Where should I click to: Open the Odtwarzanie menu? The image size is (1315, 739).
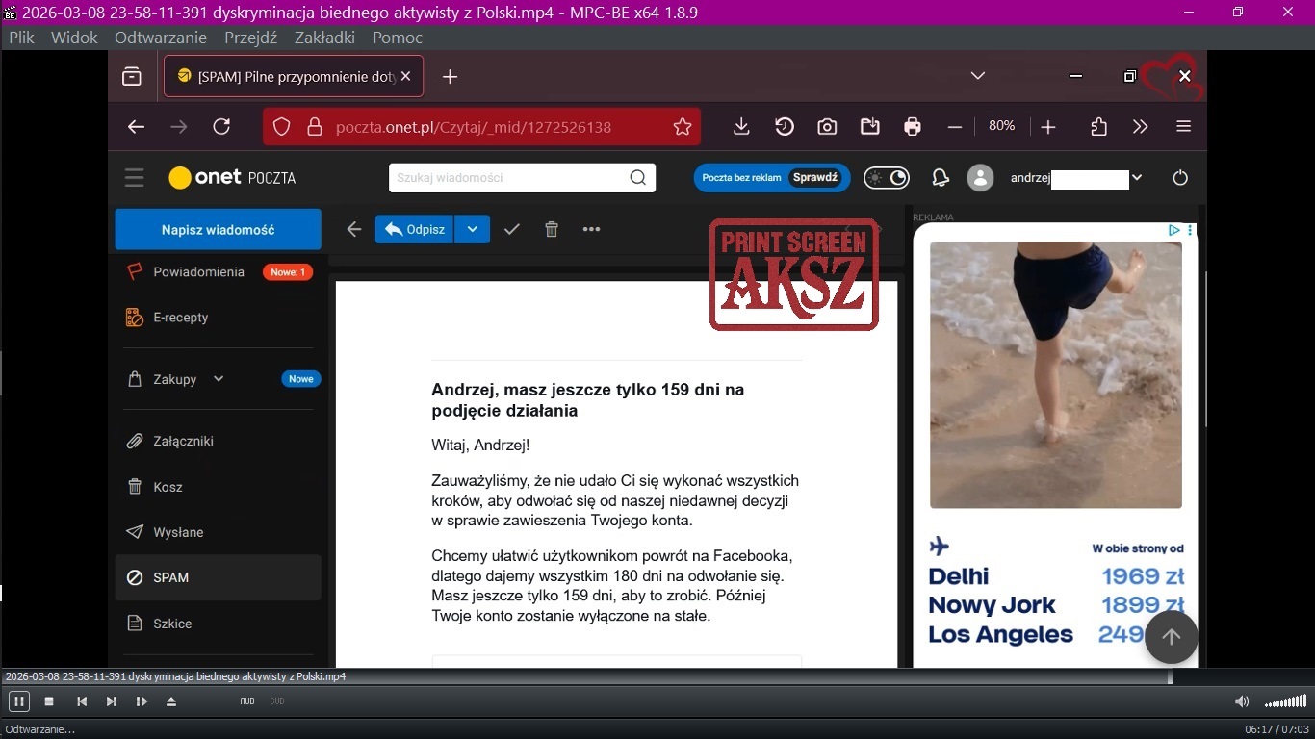tap(160, 38)
